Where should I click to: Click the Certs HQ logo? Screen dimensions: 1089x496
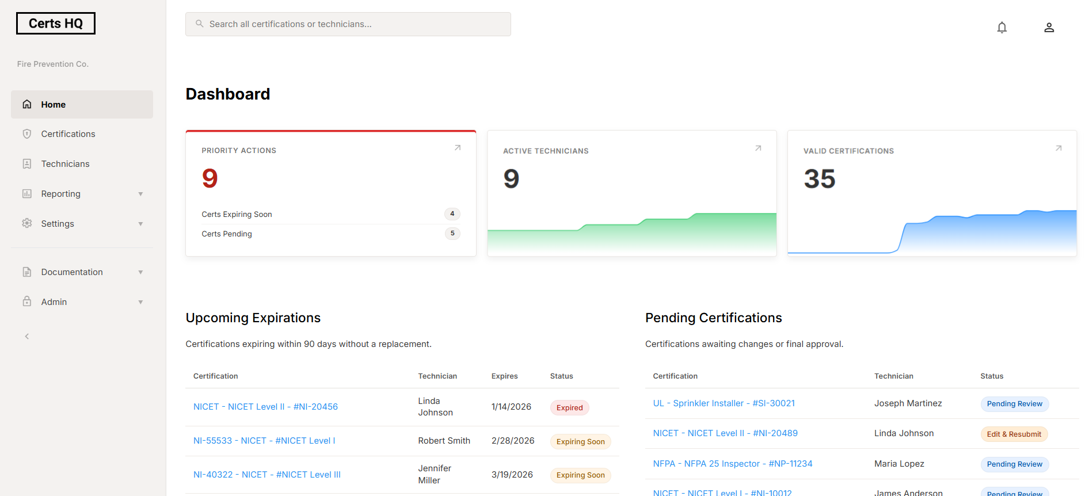click(56, 24)
